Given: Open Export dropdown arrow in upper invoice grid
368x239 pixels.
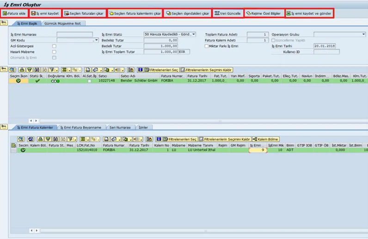Looking at the screenshot, I should 112,70.
